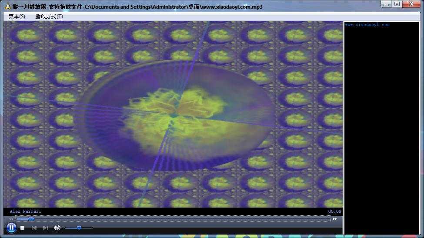This screenshot has height=238, width=424.
Task: Skip to the next track
Action: coord(45,228)
